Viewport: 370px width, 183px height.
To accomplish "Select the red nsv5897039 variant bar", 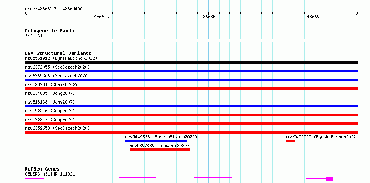I will 160,150.
